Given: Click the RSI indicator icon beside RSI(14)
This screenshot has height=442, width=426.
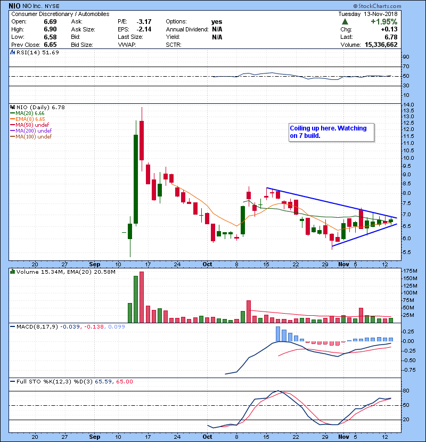Looking at the screenshot, I should point(13,52).
